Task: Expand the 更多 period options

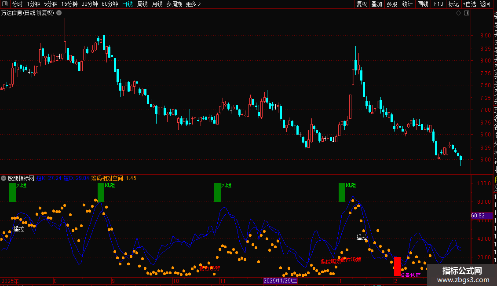Action: click(x=194, y=4)
